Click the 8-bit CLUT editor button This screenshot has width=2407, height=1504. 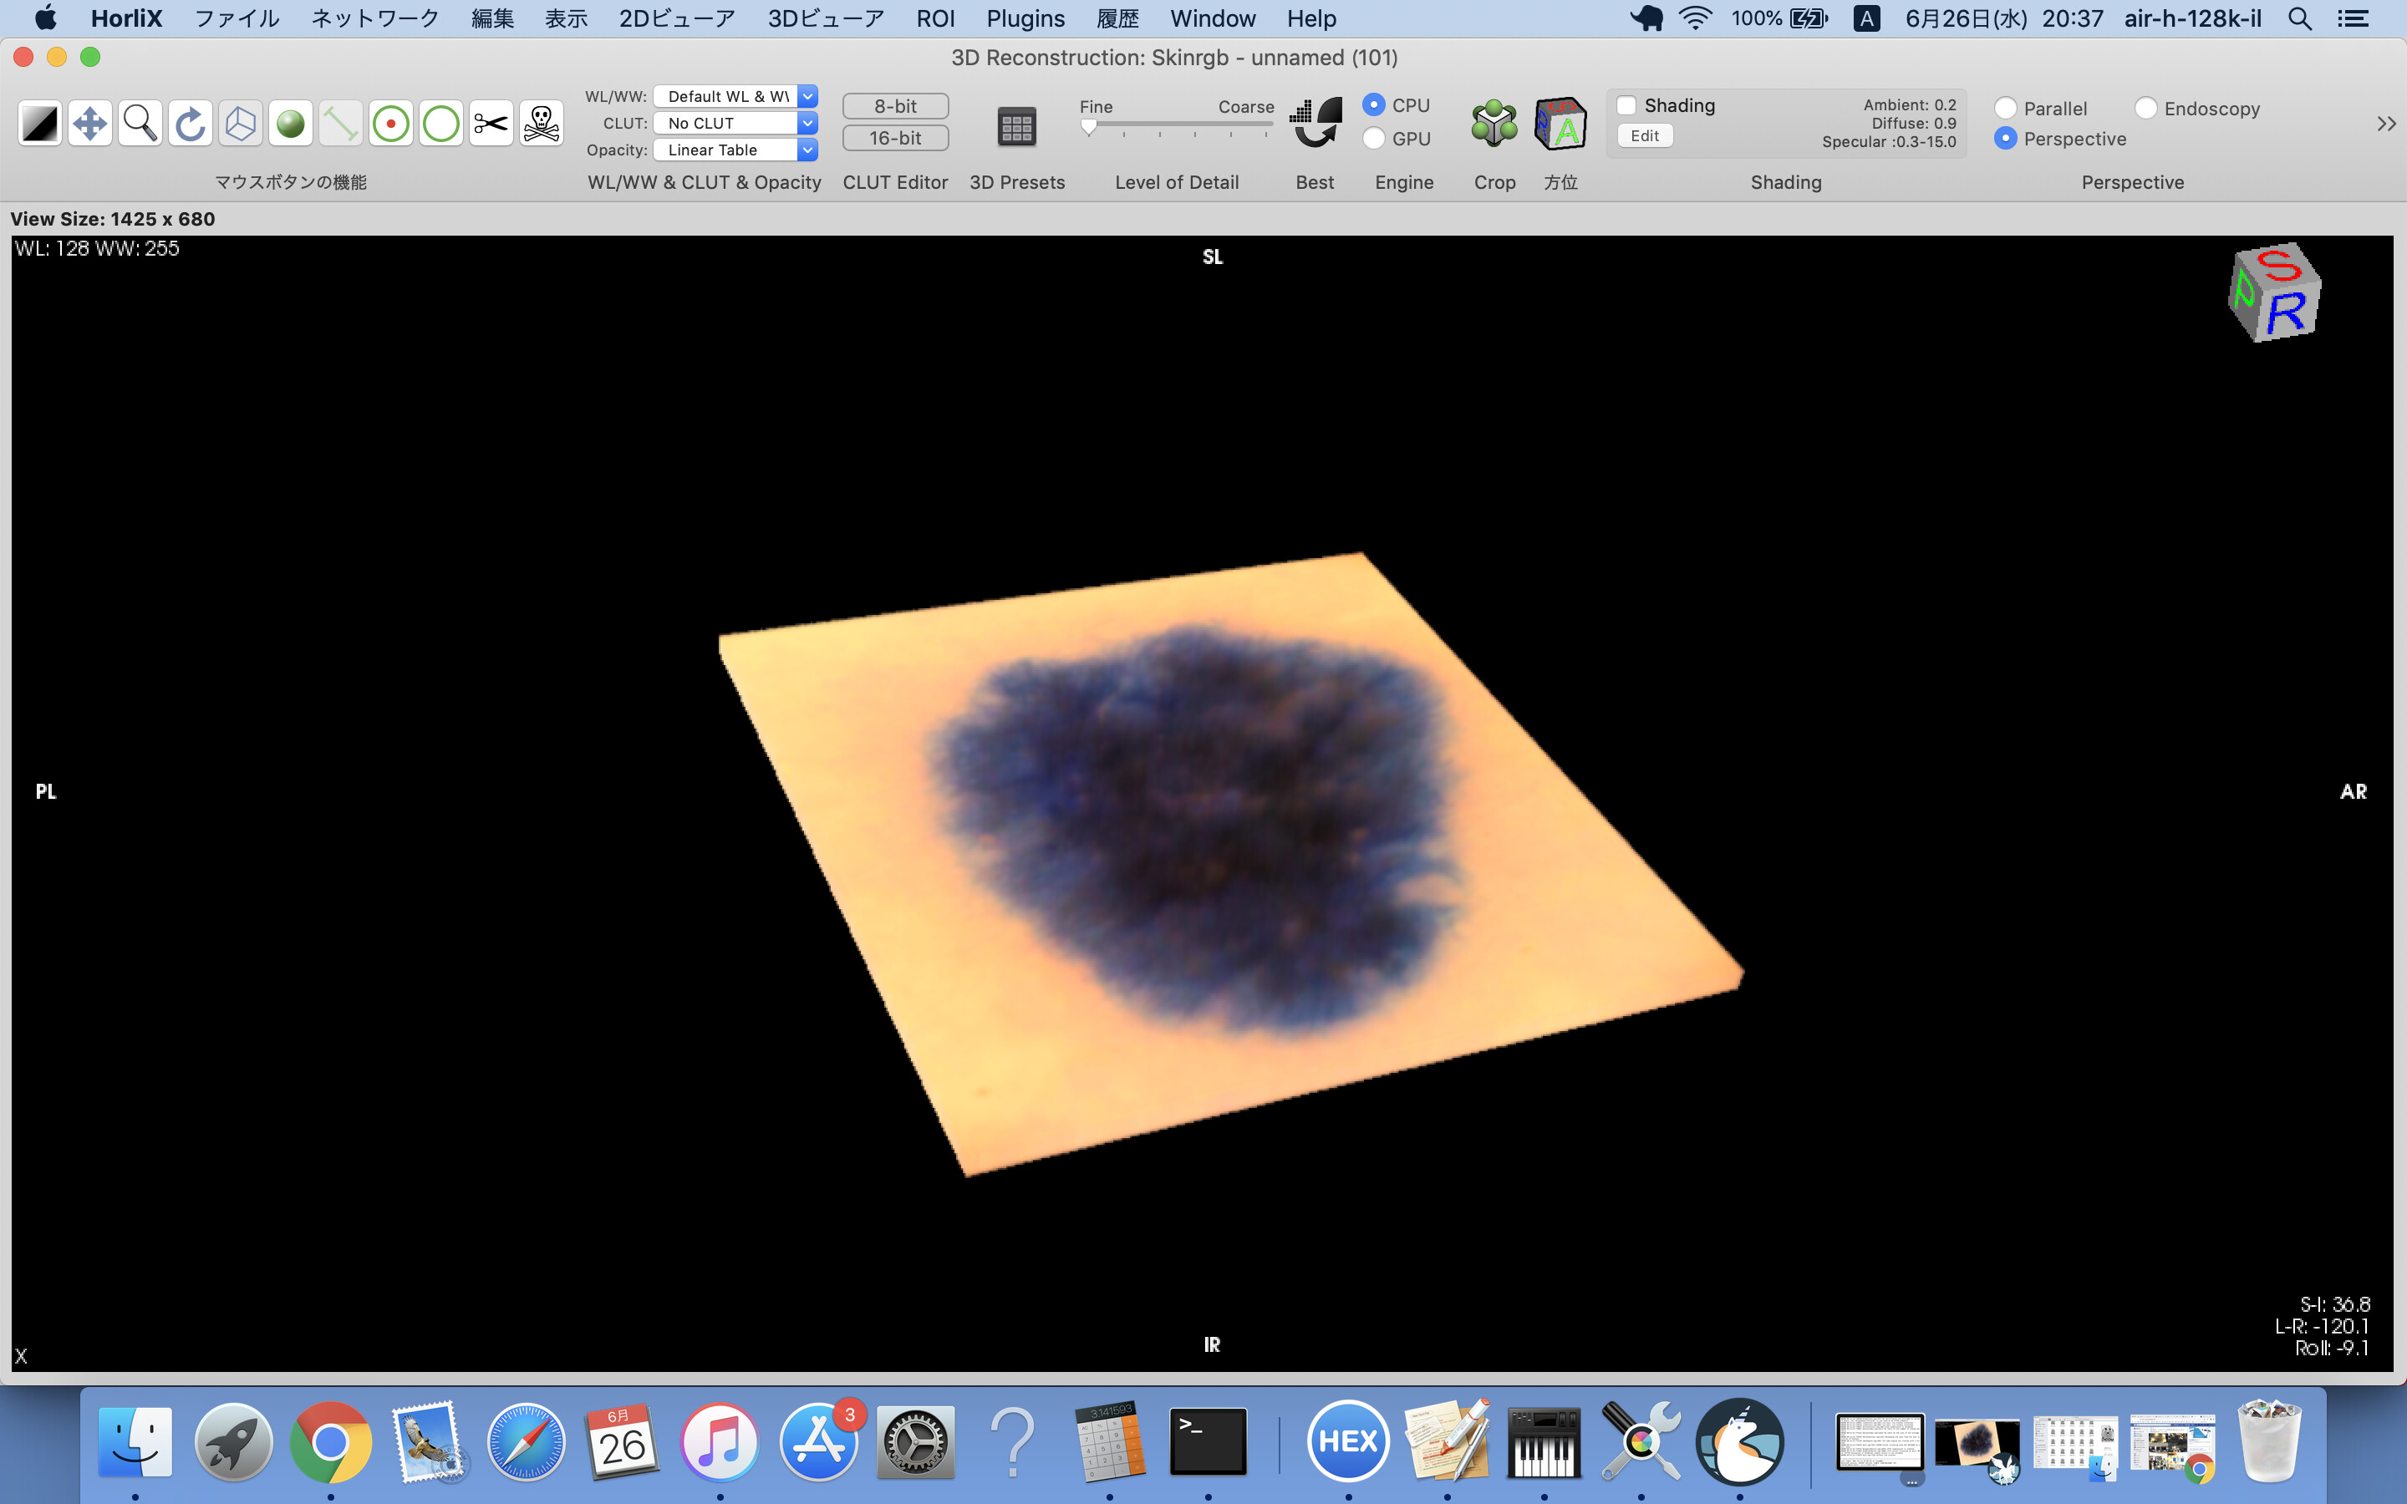[895, 106]
